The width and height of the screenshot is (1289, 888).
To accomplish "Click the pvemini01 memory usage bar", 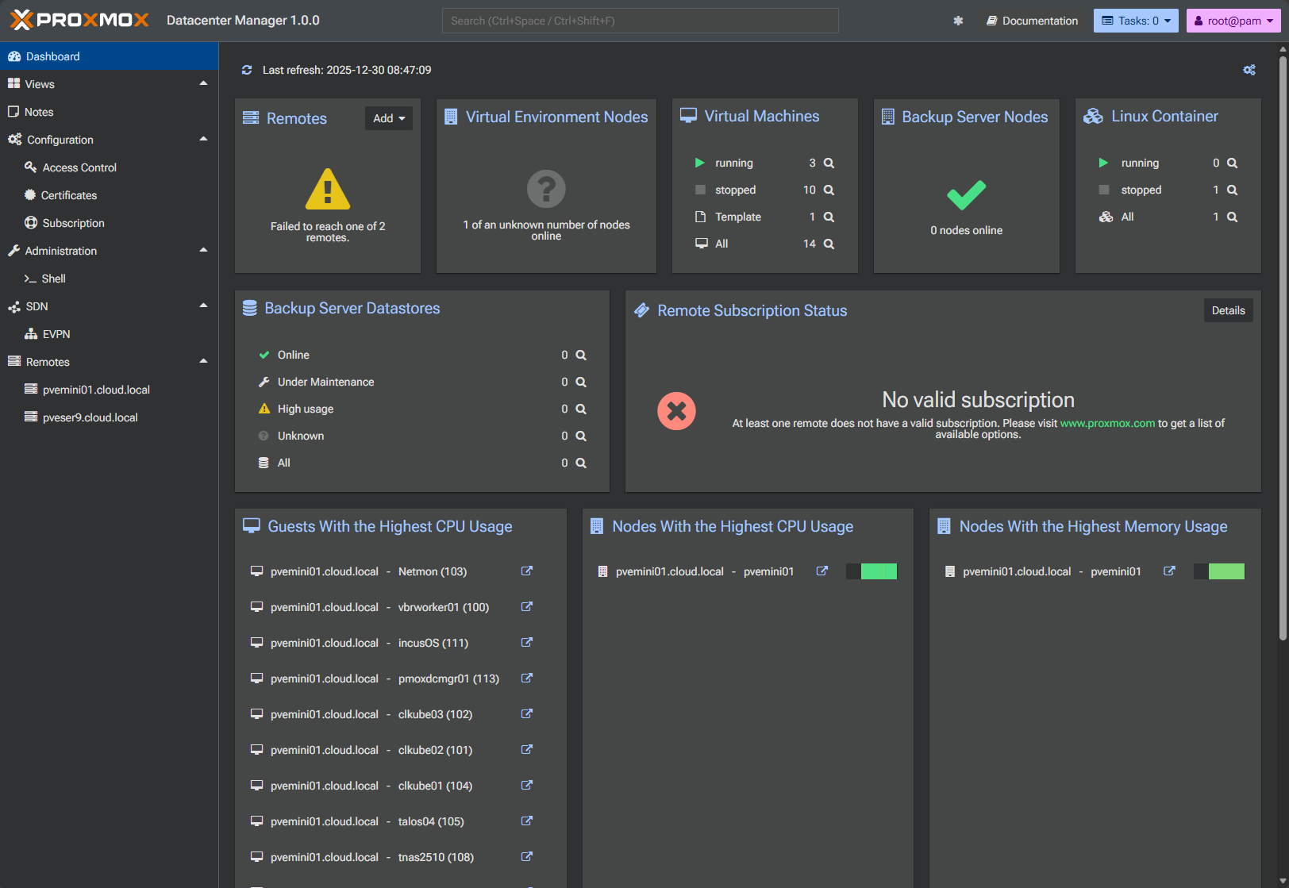I will 1219,571.
